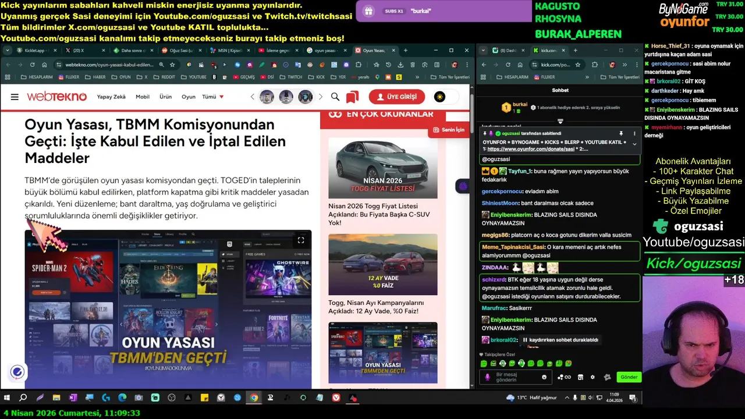Open the Nisan 2026 Togg Fiyat Listesi thumbnail
745x419 pixels.
[x=382, y=168]
